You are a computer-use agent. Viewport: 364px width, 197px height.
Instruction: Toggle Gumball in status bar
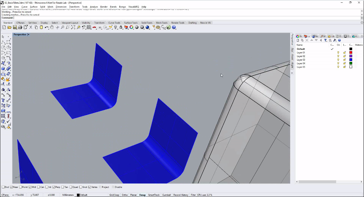tap(167, 195)
